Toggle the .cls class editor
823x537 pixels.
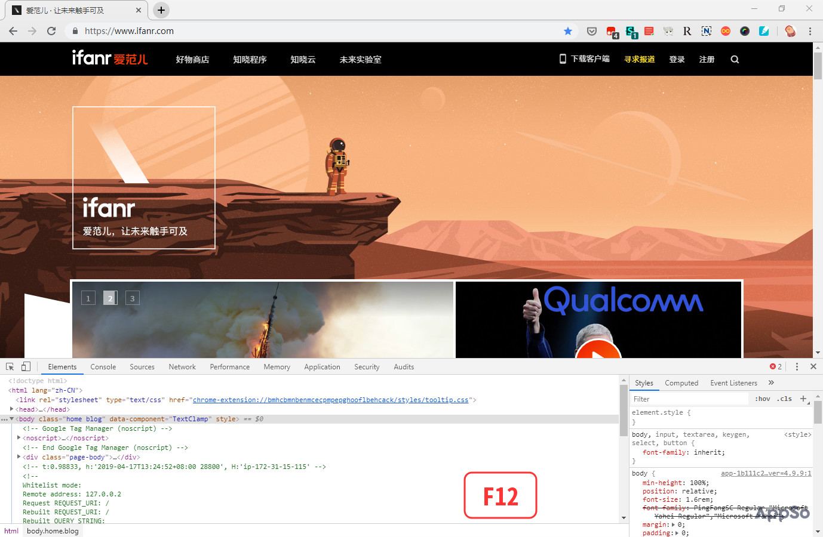click(x=784, y=399)
